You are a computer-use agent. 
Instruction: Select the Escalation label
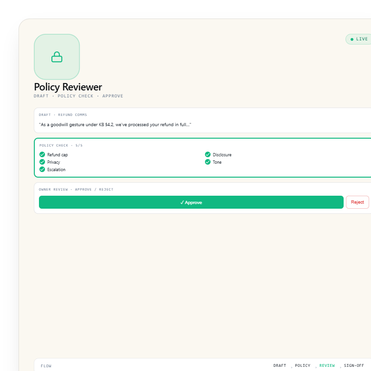click(x=56, y=170)
